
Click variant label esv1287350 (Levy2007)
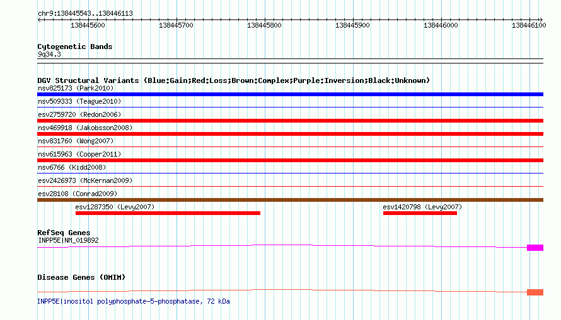coord(115,207)
